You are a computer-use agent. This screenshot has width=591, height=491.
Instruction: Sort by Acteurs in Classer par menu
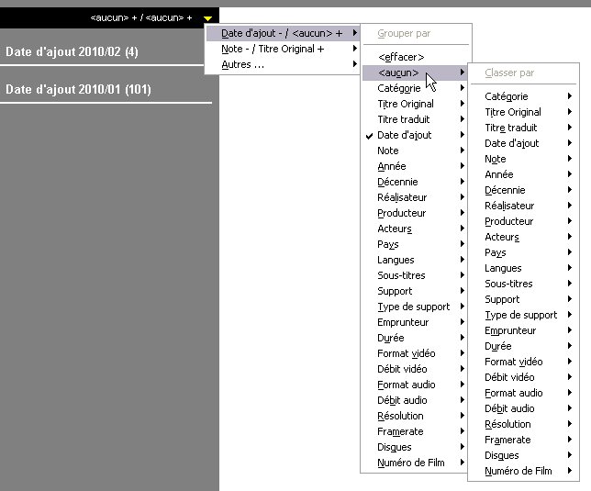click(x=523, y=237)
